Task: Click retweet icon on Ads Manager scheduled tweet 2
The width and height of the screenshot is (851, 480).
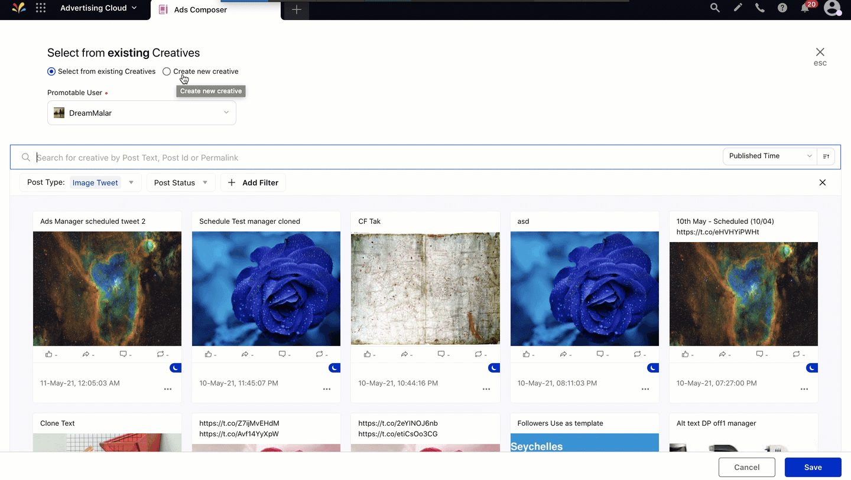Action: click(x=160, y=354)
